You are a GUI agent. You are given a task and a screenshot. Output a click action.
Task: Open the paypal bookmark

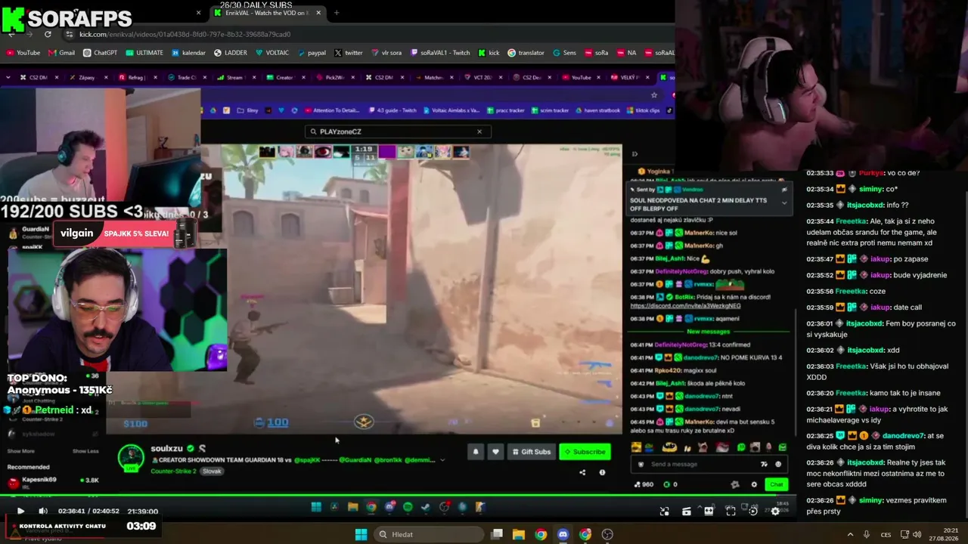(x=311, y=53)
